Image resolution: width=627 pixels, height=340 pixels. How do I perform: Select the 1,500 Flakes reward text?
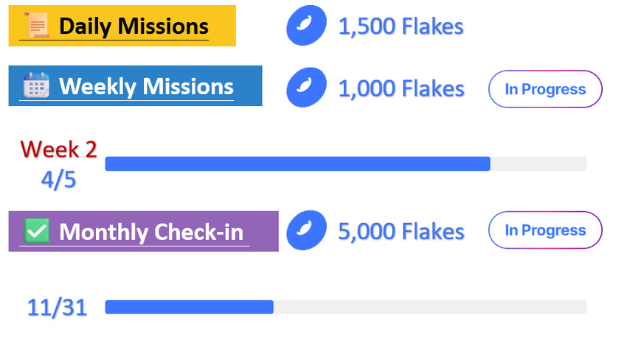click(x=401, y=26)
